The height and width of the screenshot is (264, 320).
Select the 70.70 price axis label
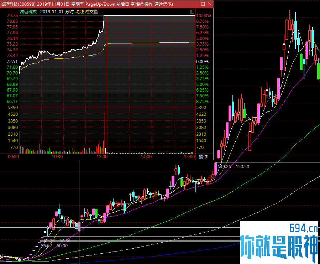click(x=12, y=73)
